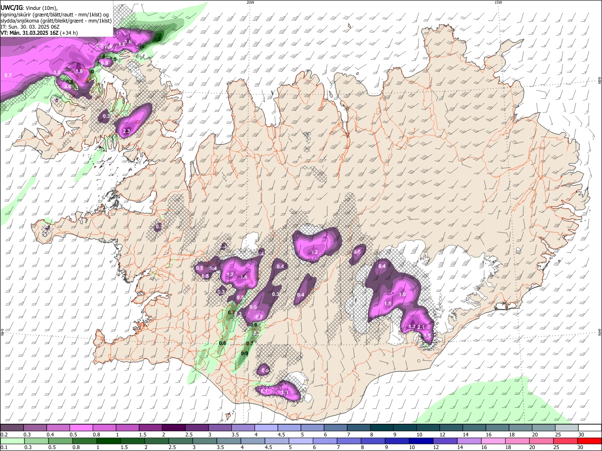Select light violet 14 swatch in bottom legend row
This screenshot has height=451, width=602.
(468, 441)
